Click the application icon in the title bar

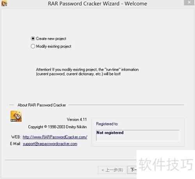point(4,4)
